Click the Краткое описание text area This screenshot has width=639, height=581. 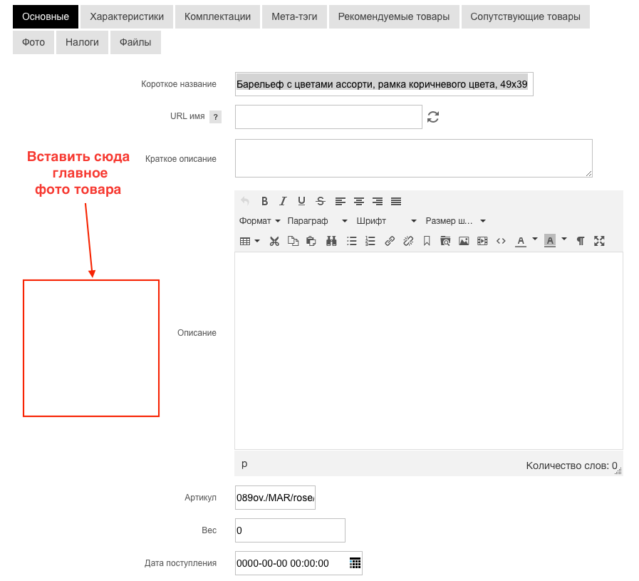413,158
